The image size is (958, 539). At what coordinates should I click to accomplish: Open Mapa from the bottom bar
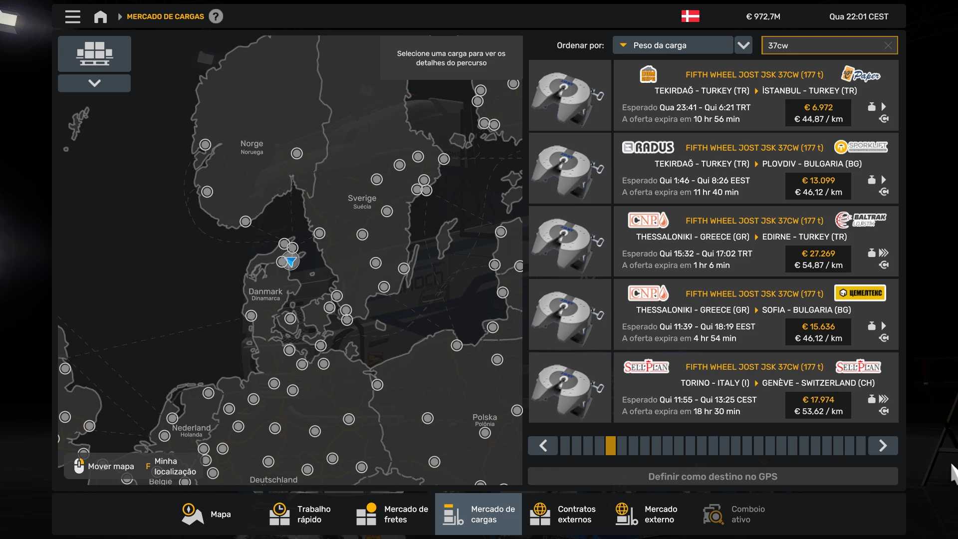pos(207,514)
